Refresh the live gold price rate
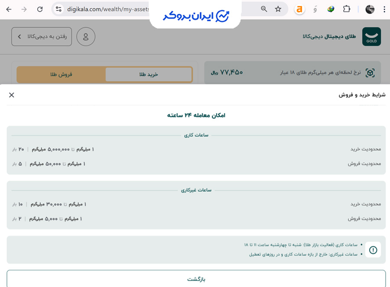390x287 pixels. pyautogui.click(x=370, y=73)
